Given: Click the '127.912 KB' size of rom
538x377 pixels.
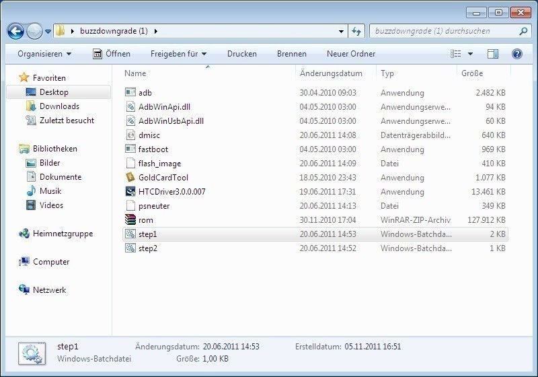Looking at the screenshot, I should click(486, 219).
